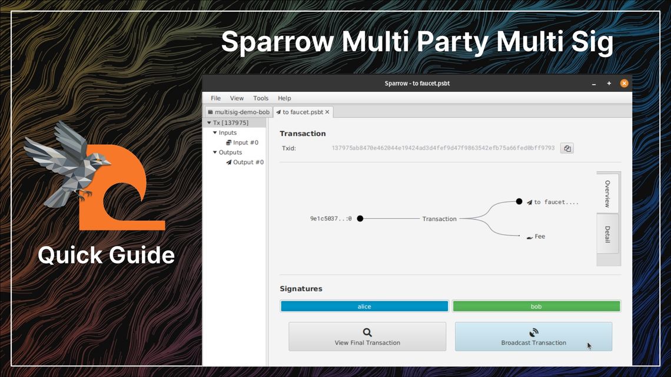671x377 pixels.
Task: Click the send icon beside 'to faucet....' output
Action: click(529, 202)
